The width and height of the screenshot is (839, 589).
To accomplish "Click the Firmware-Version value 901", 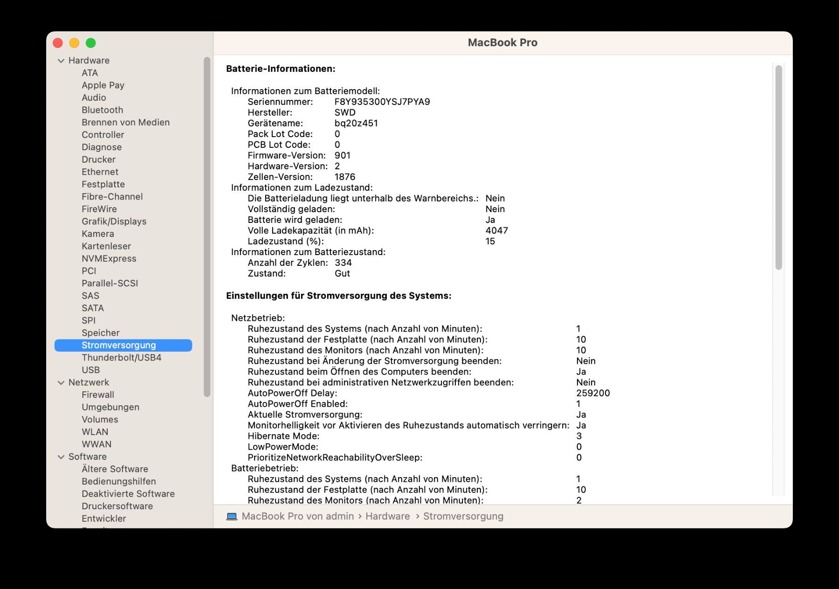I will pyautogui.click(x=342, y=155).
